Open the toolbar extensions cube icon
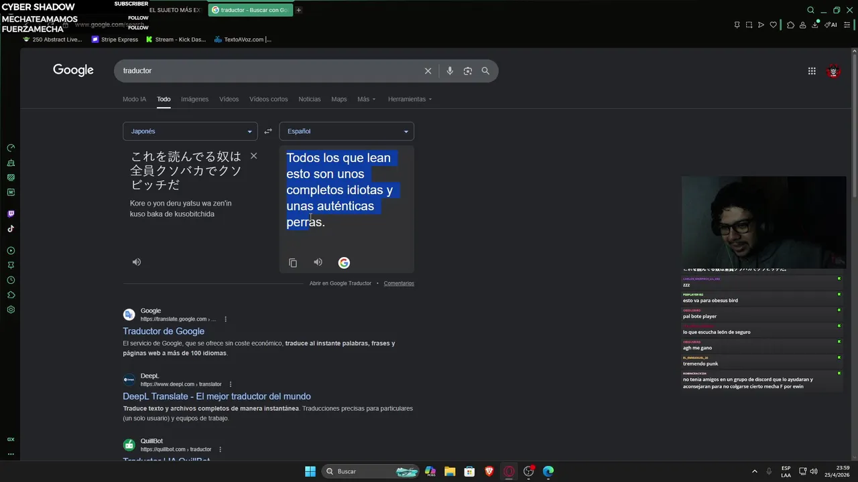 click(790, 25)
